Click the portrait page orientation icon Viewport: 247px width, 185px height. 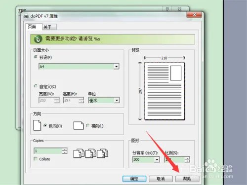pos(37,125)
